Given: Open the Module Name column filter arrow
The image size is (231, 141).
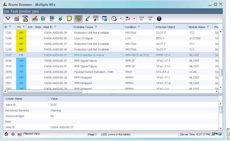Looking at the screenshot, I should pyautogui.click(x=208, y=27).
